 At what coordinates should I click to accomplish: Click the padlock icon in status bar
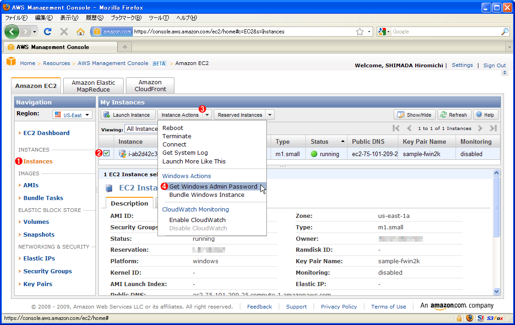[x=459, y=318]
